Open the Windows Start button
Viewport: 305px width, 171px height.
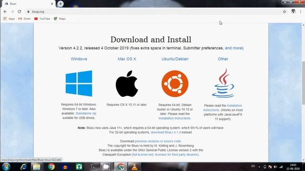[x=6, y=167]
